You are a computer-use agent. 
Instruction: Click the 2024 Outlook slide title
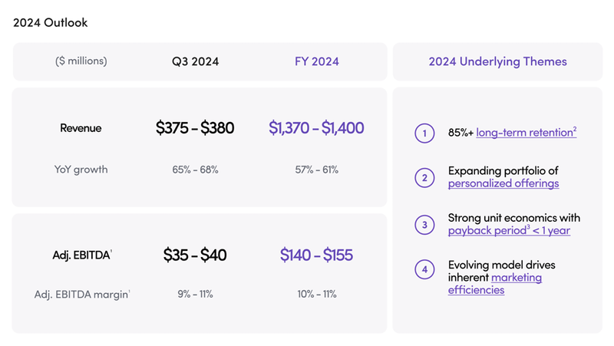(51, 22)
